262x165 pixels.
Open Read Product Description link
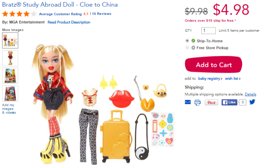pos(69,22)
